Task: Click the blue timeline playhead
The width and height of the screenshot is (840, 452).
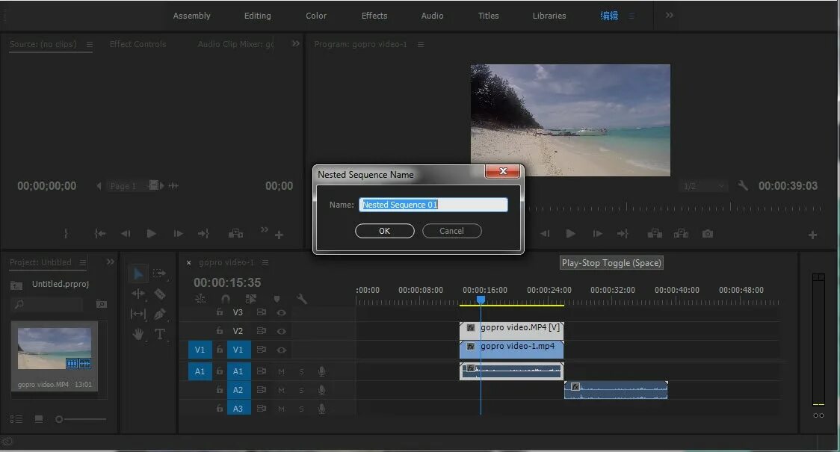Action: (481, 300)
